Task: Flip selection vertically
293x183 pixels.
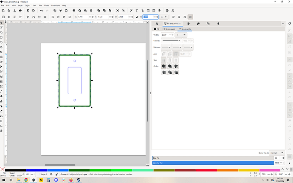Action: tap(45, 17)
